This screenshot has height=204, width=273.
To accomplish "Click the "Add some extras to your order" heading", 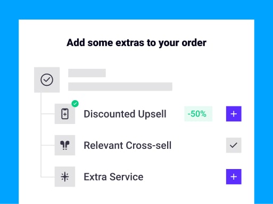I will (136, 43).
